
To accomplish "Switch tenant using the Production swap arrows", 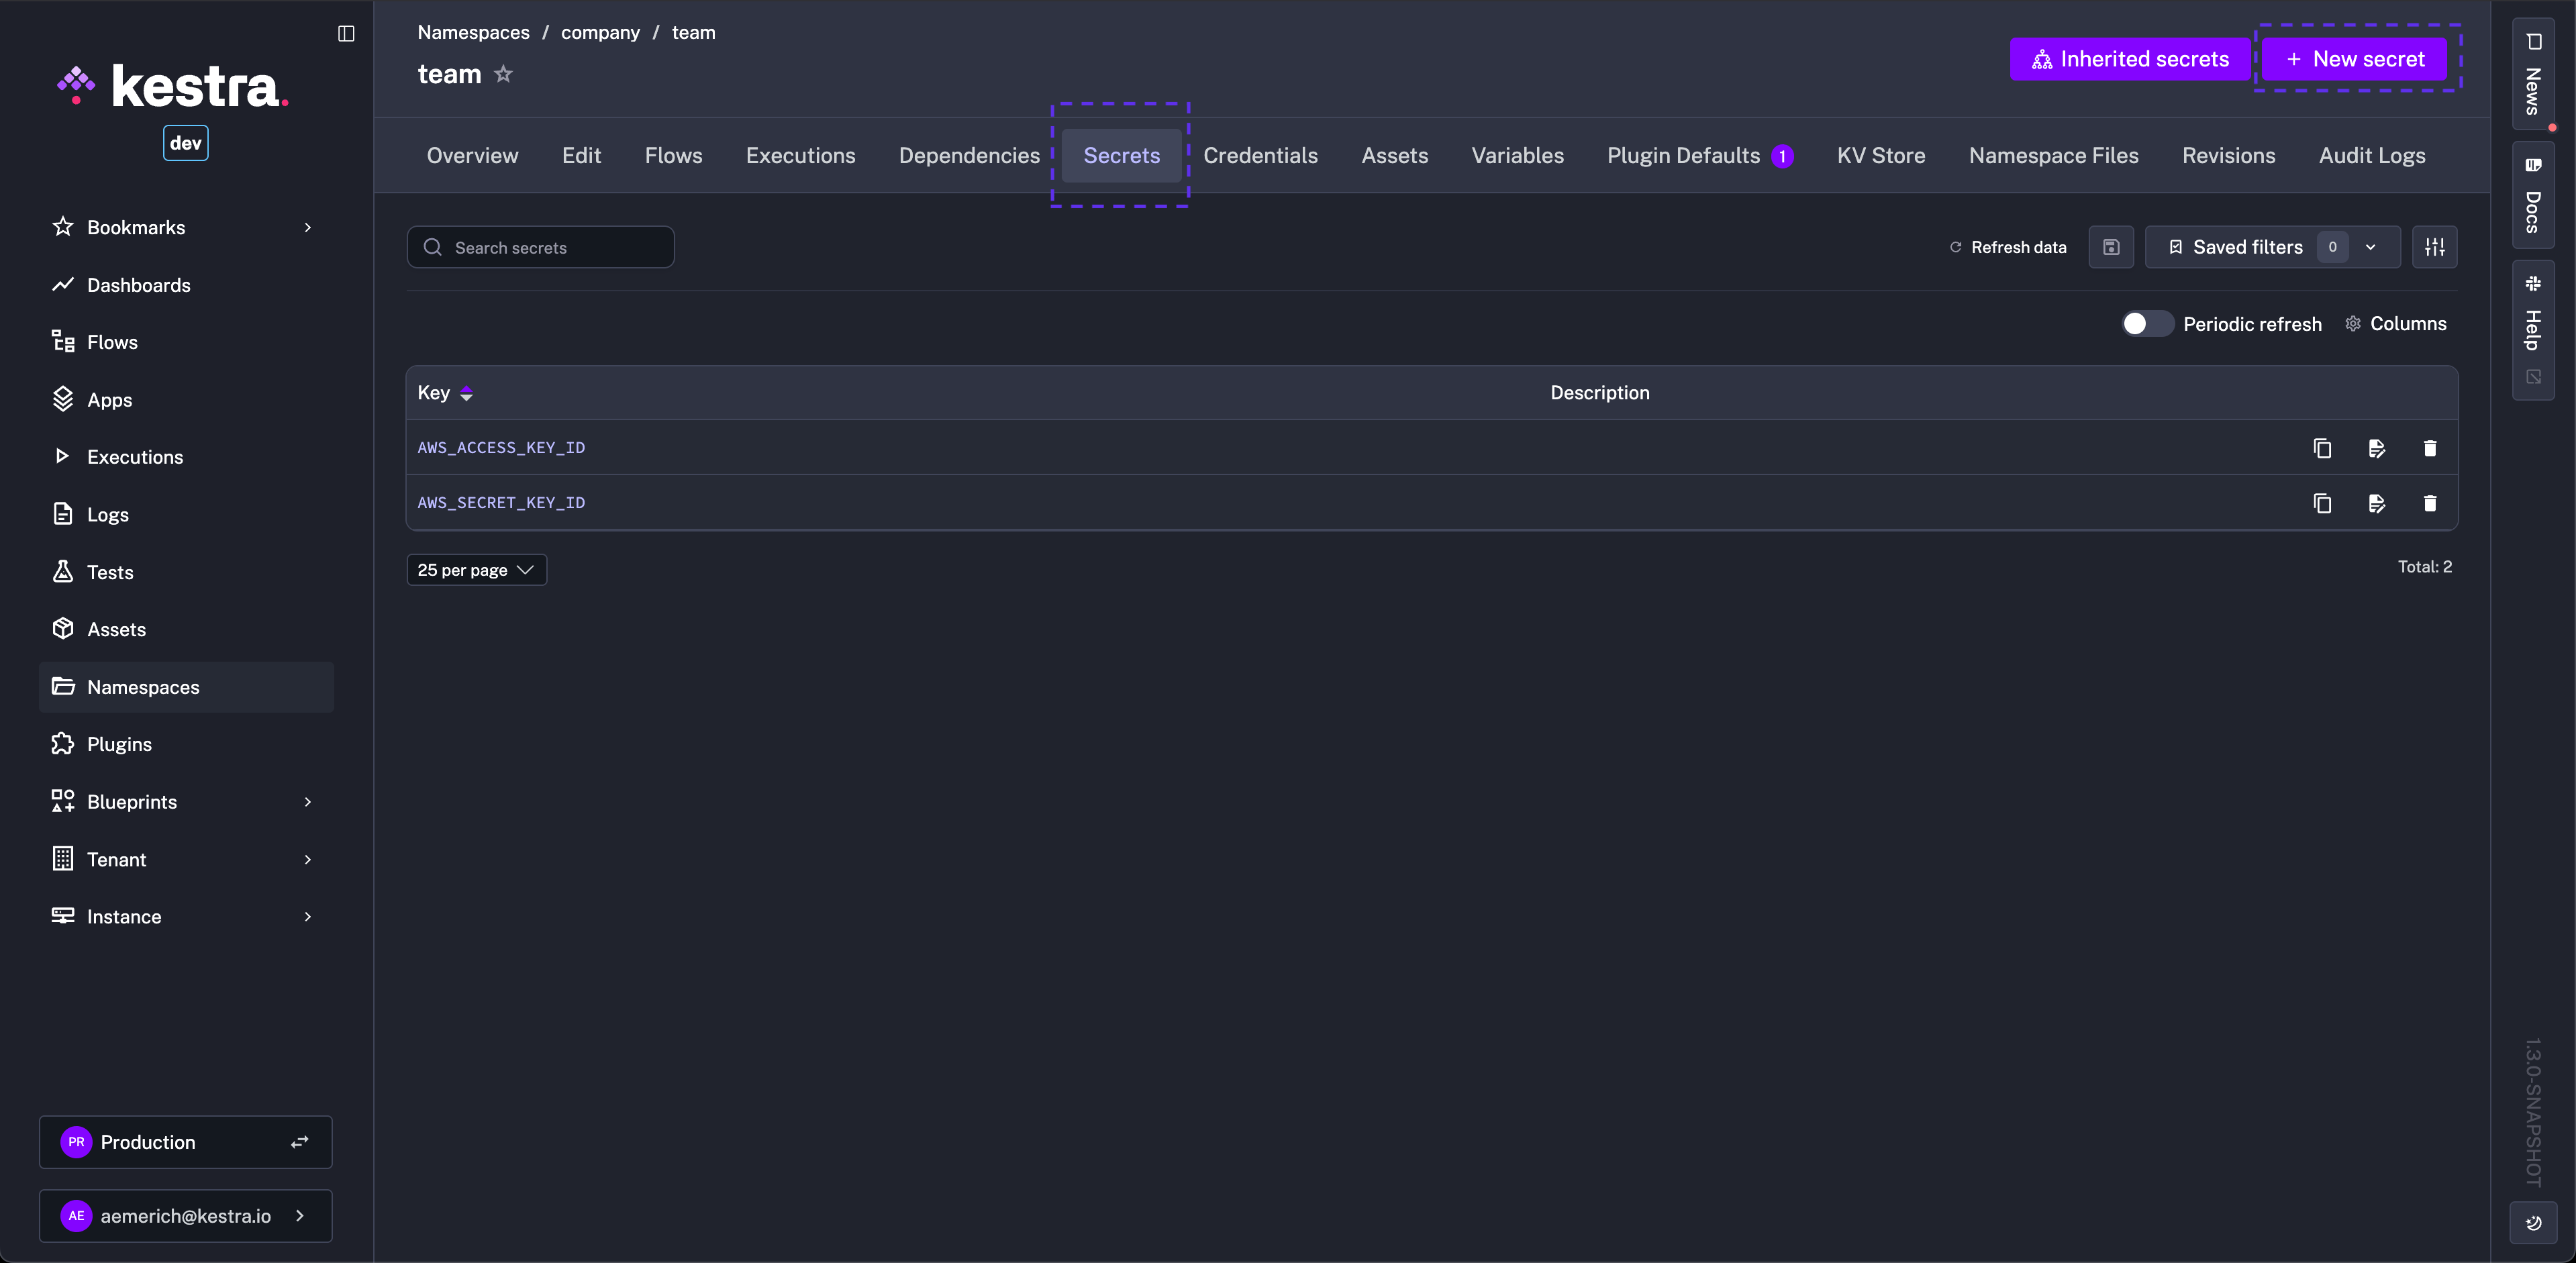I will 299,1142.
